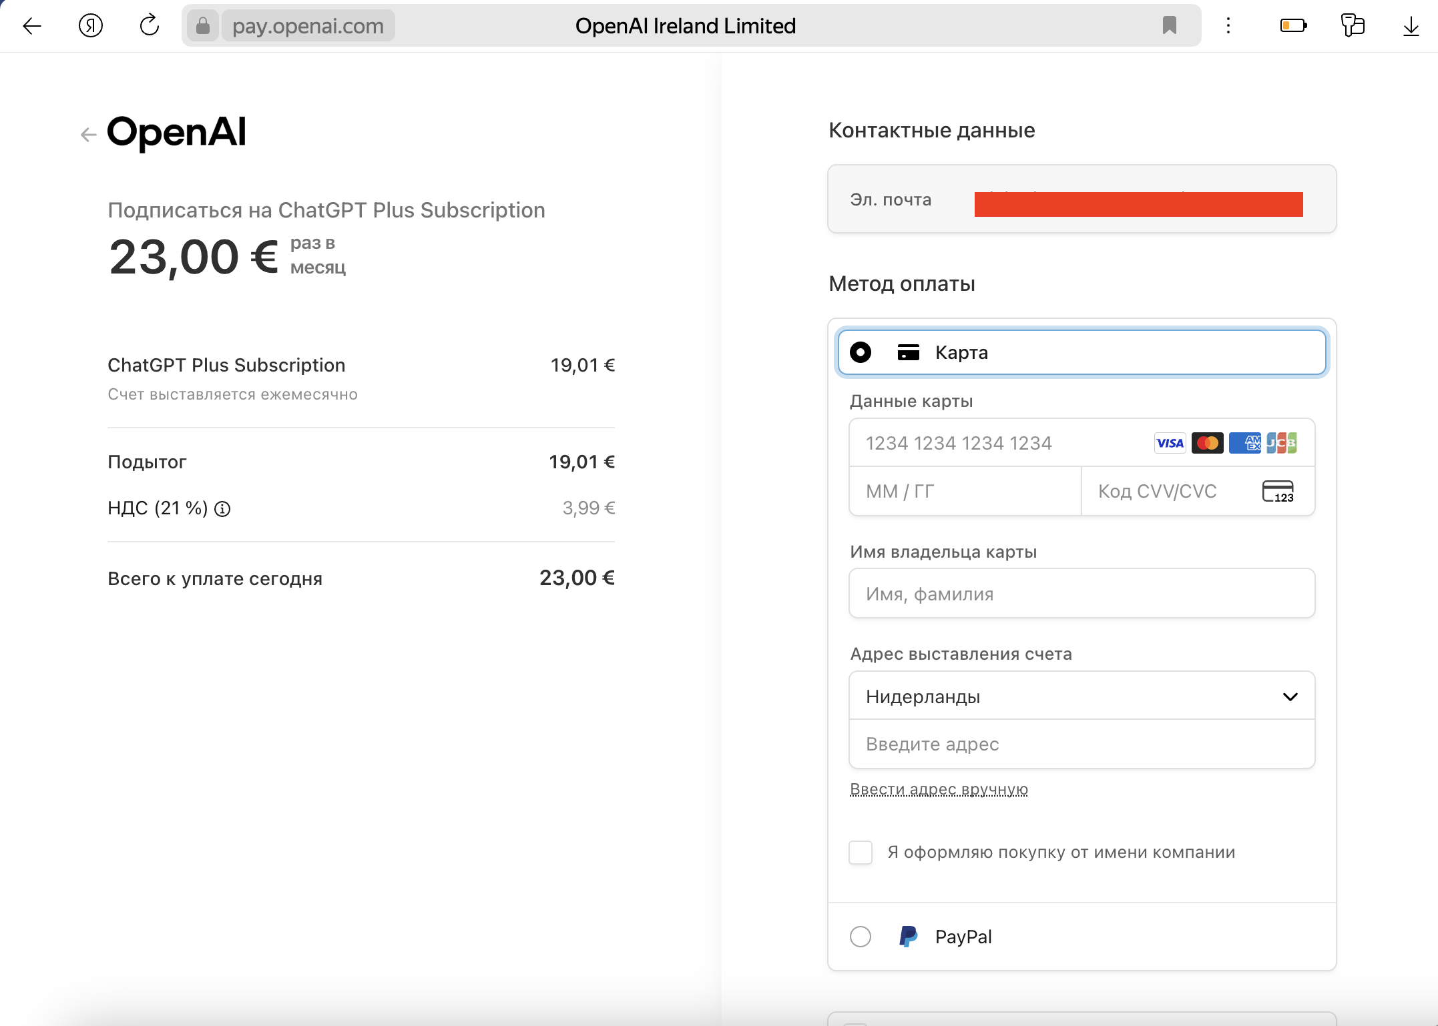1438x1026 pixels.
Task: Select the Карта radio option
Action: pyautogui.click(x=861, y=352)
